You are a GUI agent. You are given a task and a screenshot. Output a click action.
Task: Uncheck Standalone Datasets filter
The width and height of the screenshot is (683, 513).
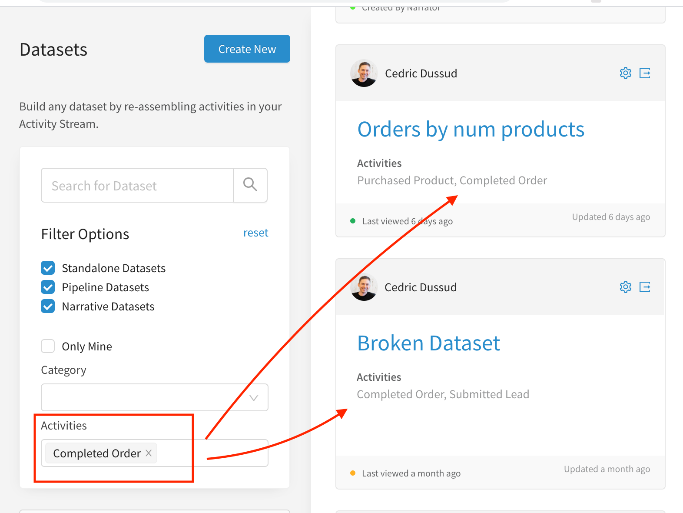click(x=48, y=268)
